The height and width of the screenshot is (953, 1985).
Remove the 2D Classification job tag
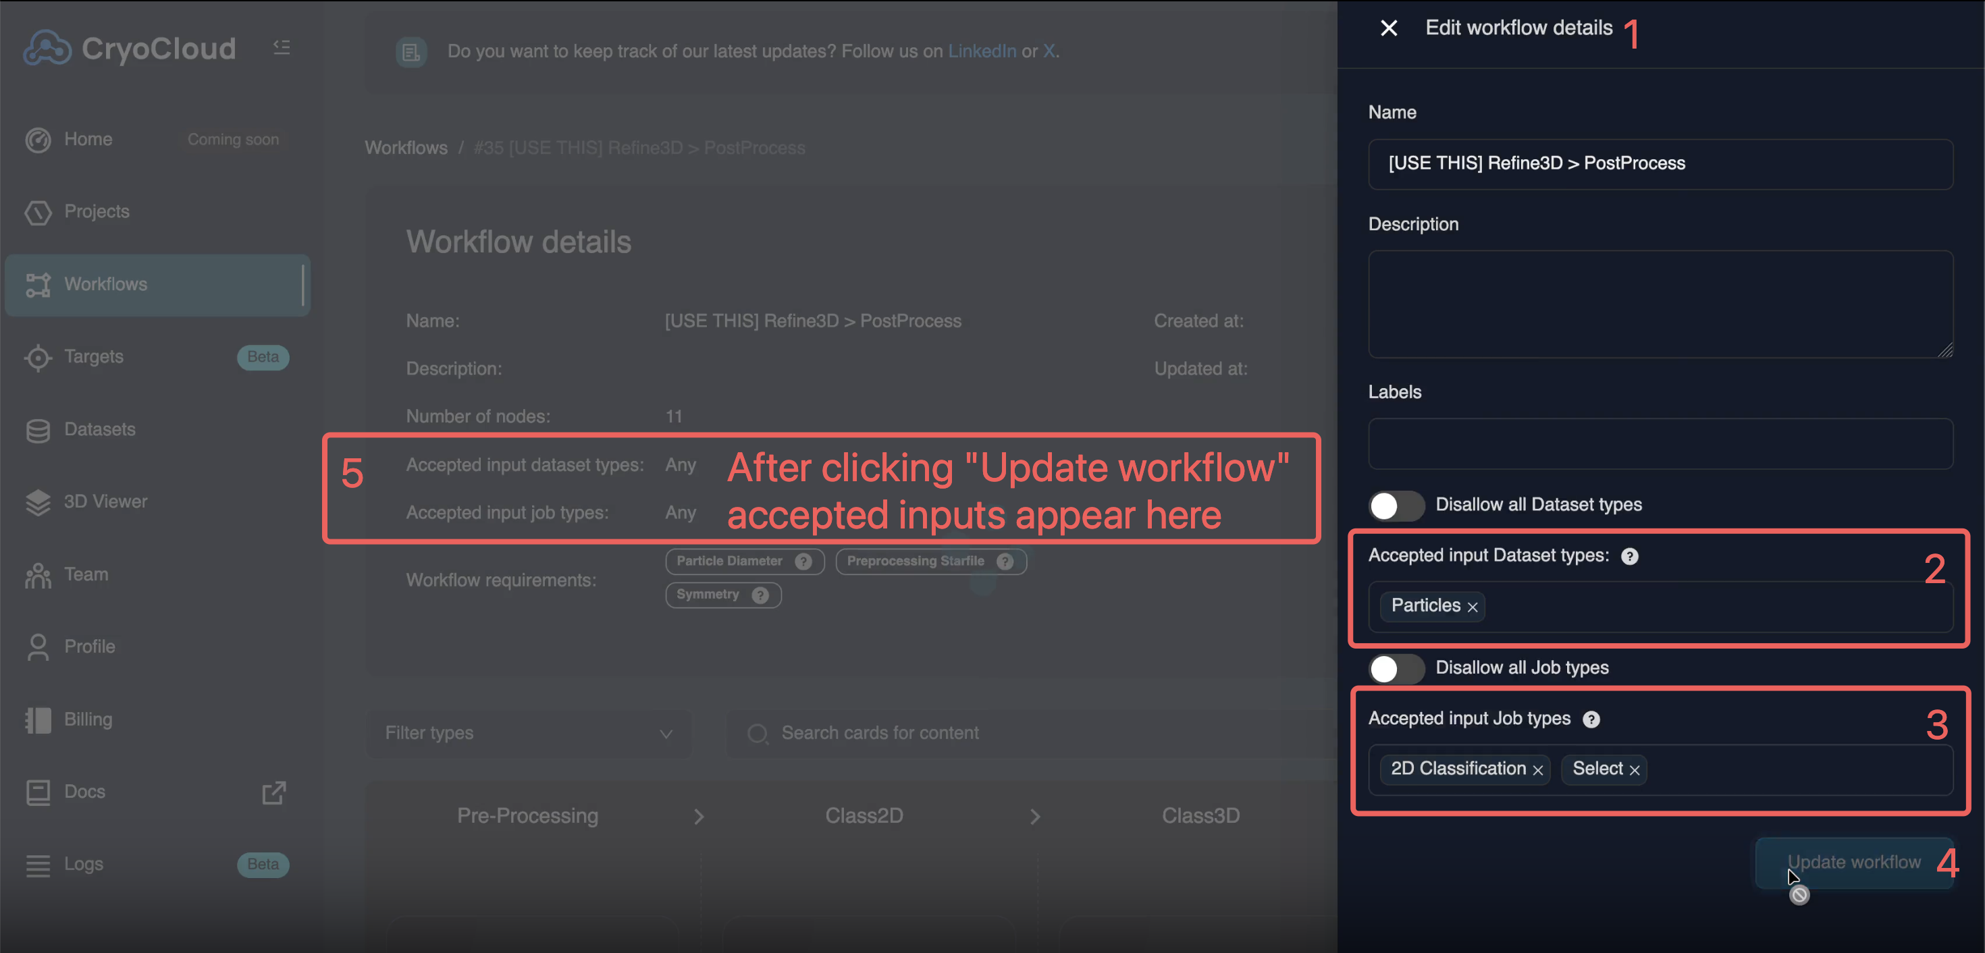pyautogui.click(x=1538, y=769)
